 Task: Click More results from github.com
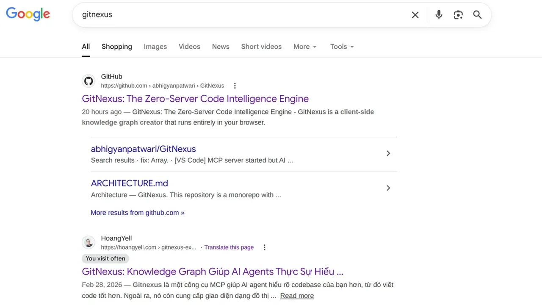[138, 213]
